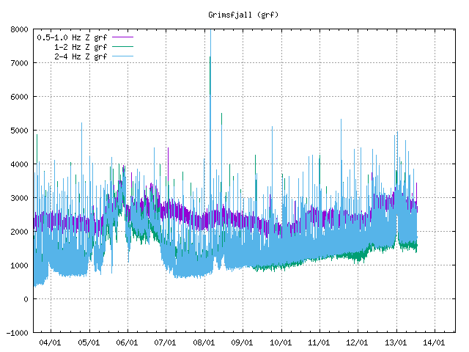The image size is (469, 352).
Task: Click x-axis date label 10/01
Action: coord(281,342)
